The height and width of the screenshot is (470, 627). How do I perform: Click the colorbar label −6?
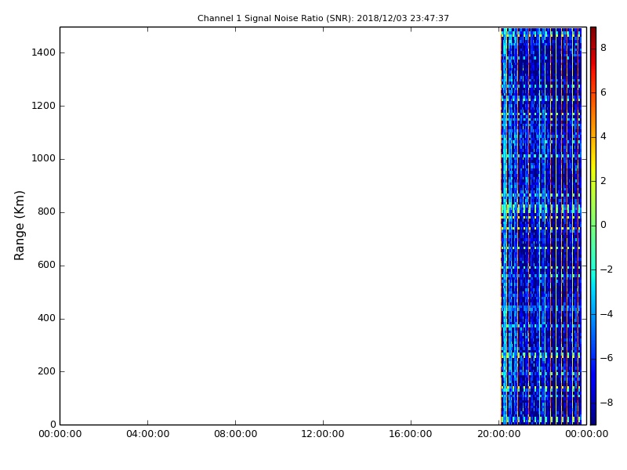tap(607, 358)
